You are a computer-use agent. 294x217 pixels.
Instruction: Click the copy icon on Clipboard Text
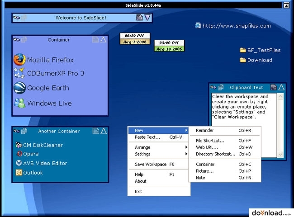click(221, 87)
